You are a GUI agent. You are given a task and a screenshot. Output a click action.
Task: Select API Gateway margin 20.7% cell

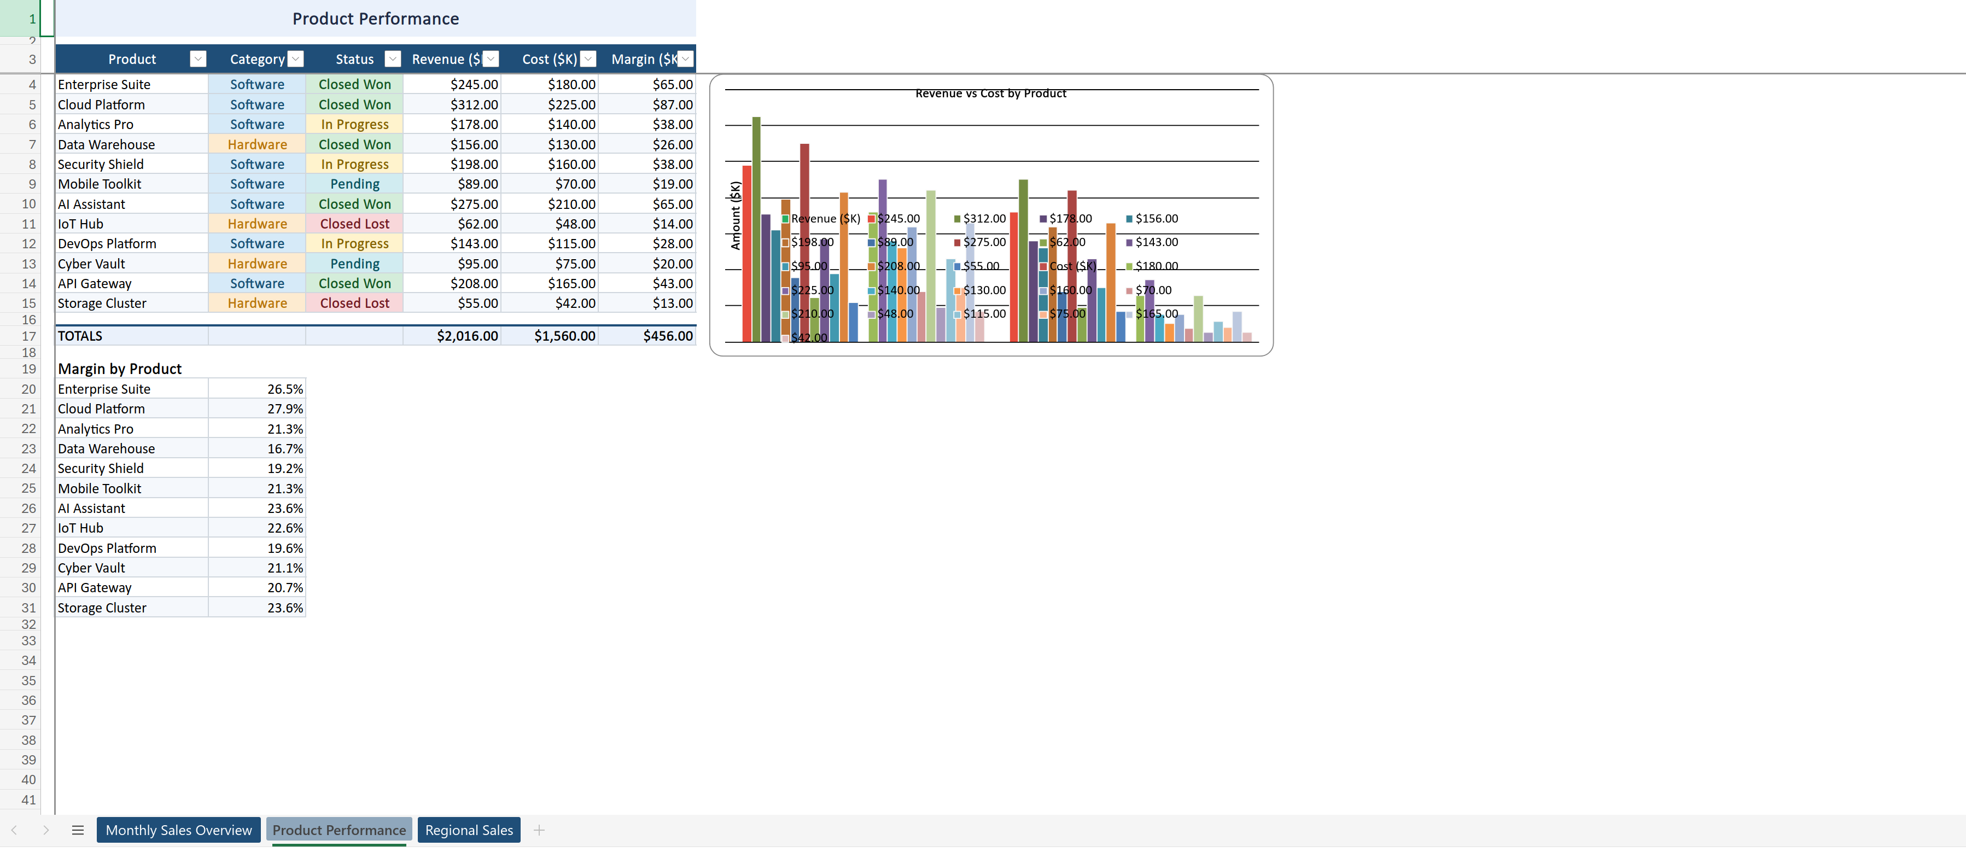pos(257,588)
